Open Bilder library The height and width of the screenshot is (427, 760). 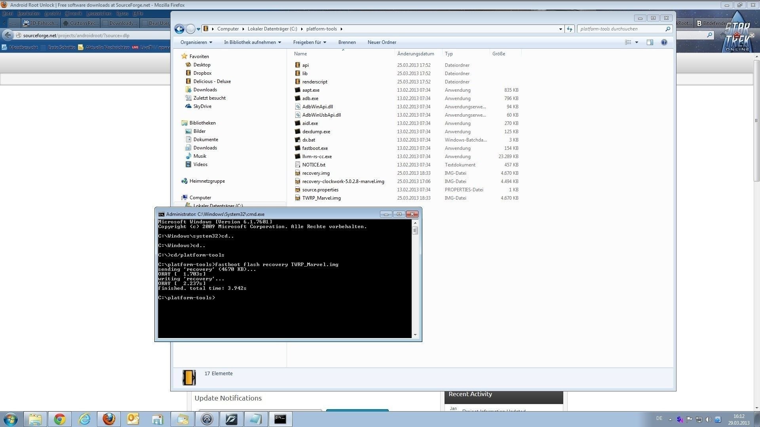point(199,131)
